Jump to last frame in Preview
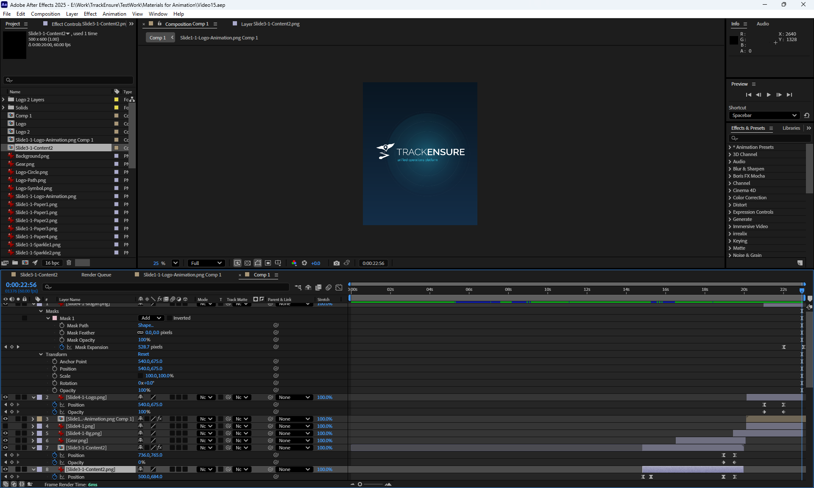This screenshot has width=814, height=488. pyautogui.click(x=789, y=95)
